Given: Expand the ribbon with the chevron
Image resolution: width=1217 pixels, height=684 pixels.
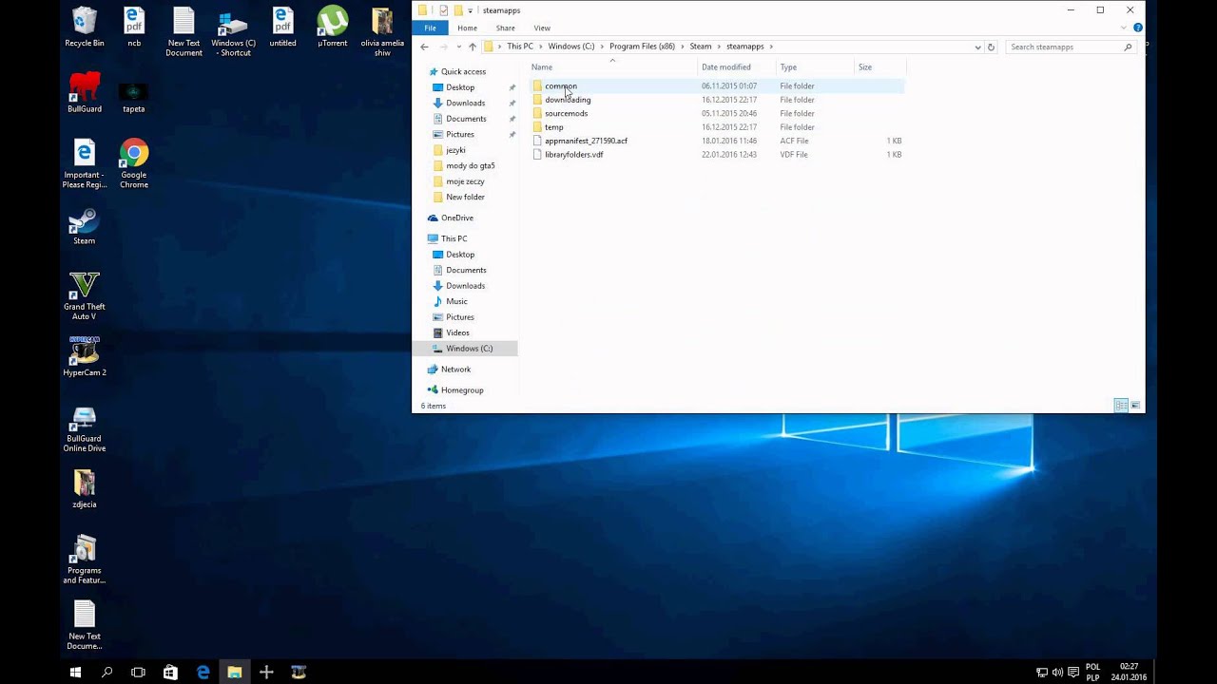Looking at the screenshot, I should point(1123,28).
